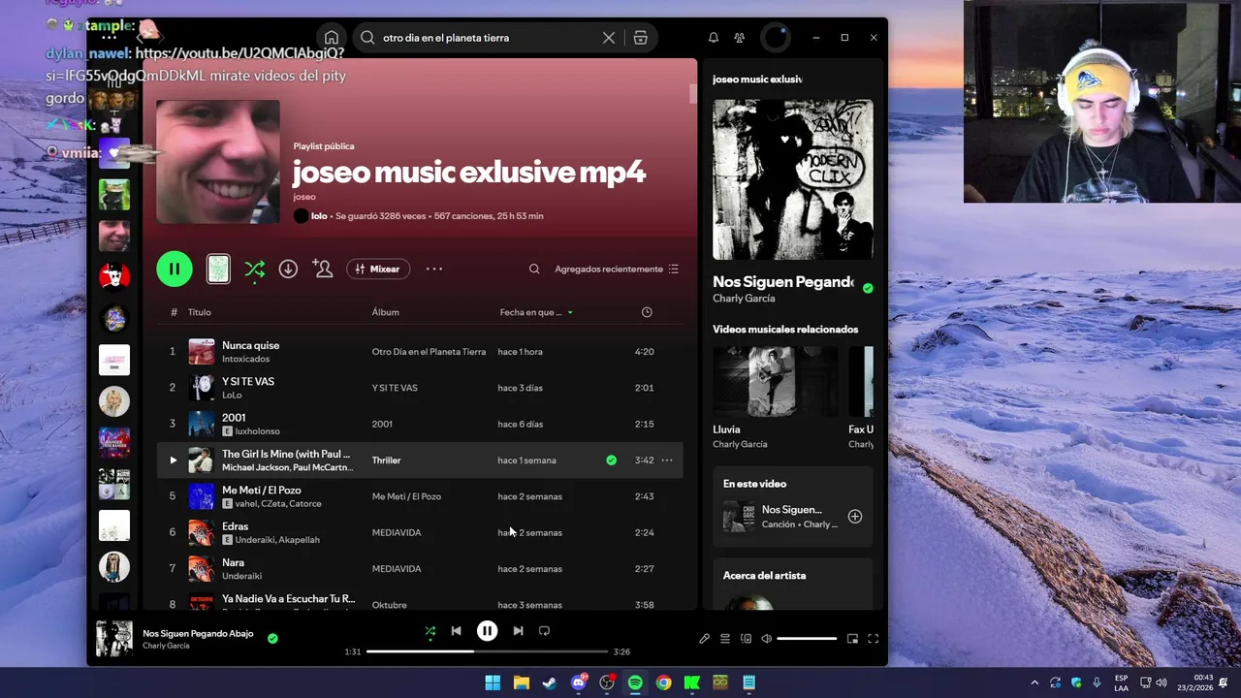The image size is (1241, 698).
Task: Select the track Y SI TE VAS
Action: [248, 381]
